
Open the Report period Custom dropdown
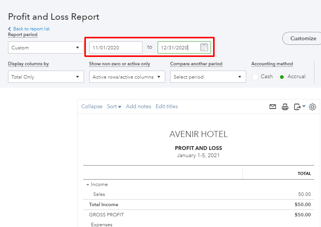(46, 48)
